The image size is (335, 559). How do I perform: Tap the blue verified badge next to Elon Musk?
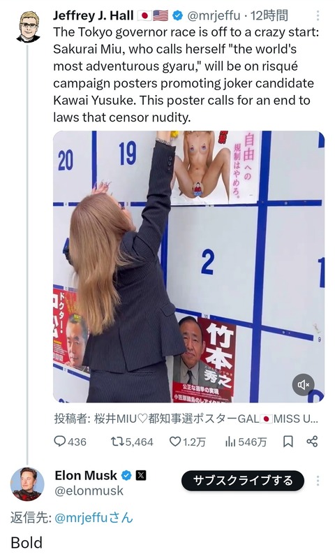pos(126,475)
